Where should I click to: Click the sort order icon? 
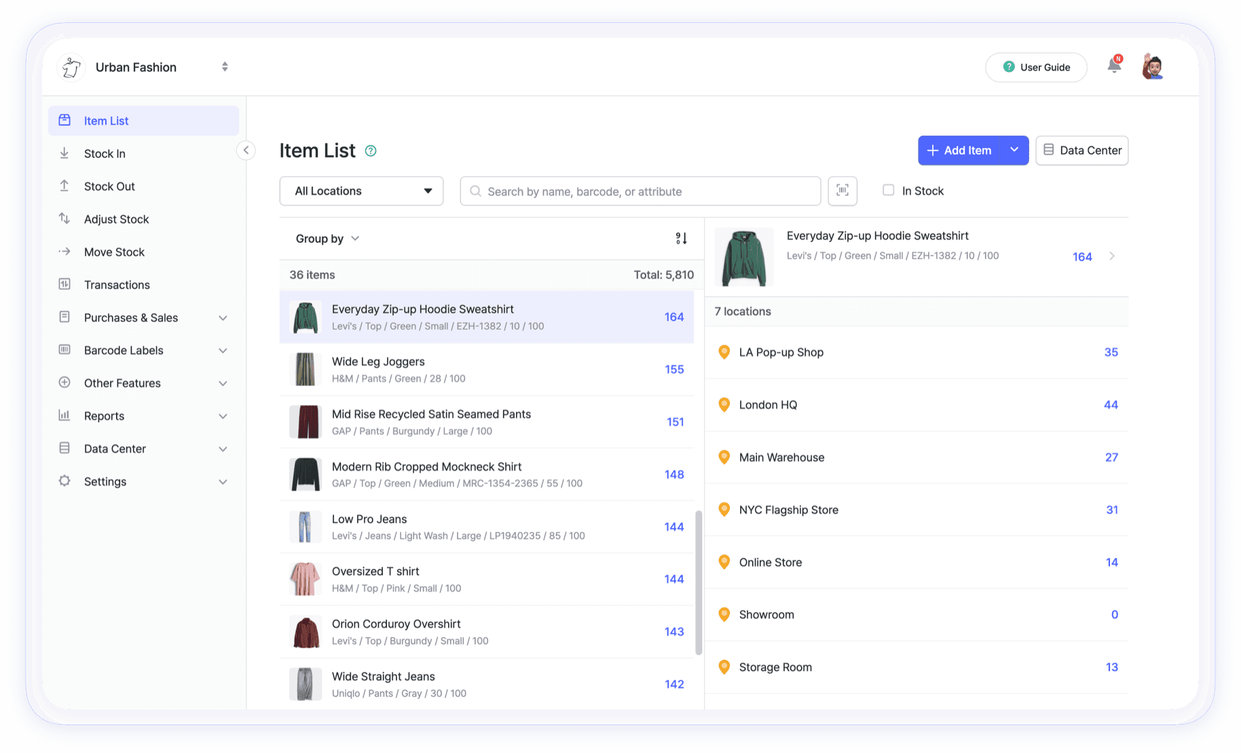pos(682,238)
